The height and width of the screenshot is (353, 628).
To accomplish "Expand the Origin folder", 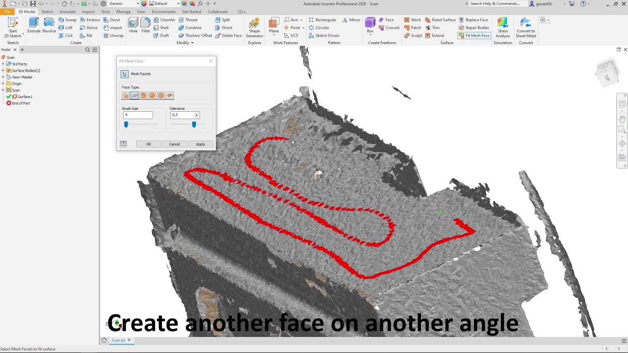I will point(3,84).
